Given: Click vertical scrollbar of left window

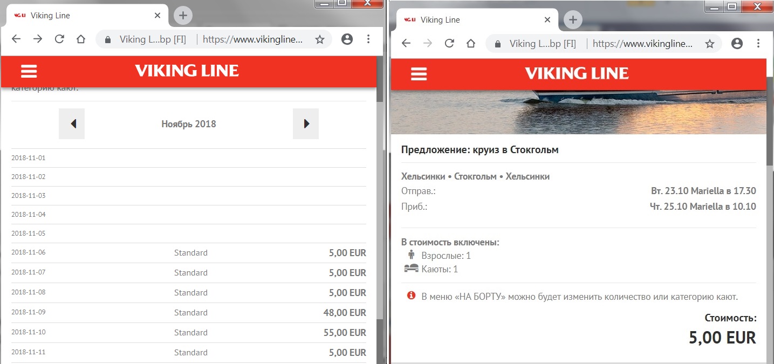Looking at the screenshot, I should (x=379, y=210).
